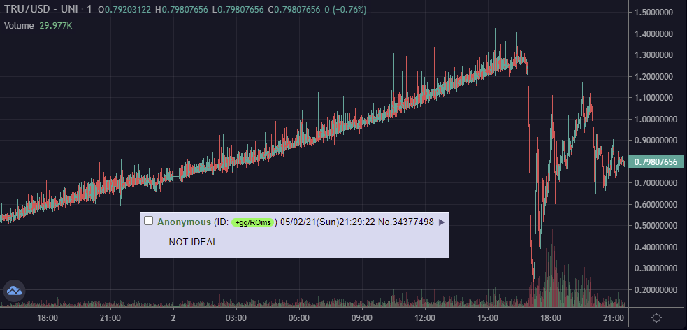Click the percent change (+0.76%) text
687x330 pixels.
point(349,9)
